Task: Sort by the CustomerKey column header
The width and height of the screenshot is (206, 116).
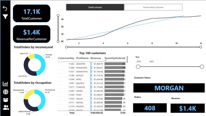Action: tap(66, 58)
